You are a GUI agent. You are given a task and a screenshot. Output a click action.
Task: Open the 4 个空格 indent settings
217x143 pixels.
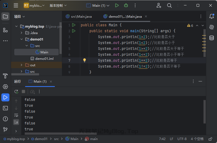pos(197,139)
